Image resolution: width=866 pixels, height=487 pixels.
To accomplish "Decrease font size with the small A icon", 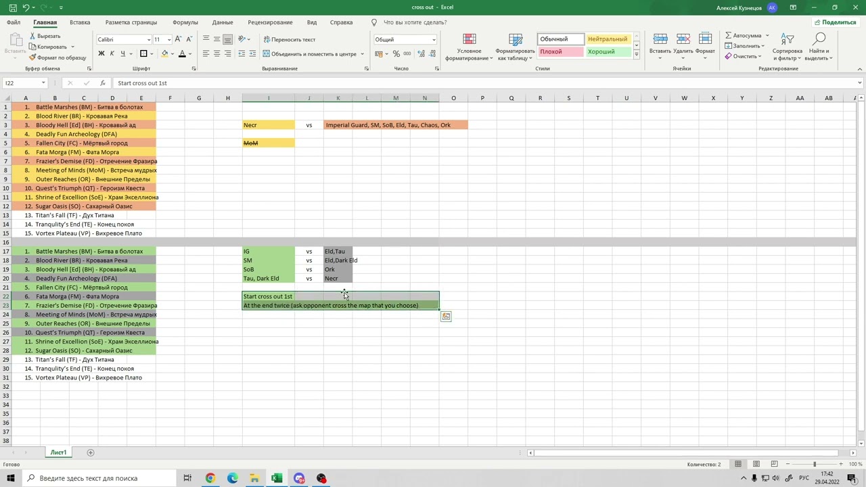I will [189, 39].
